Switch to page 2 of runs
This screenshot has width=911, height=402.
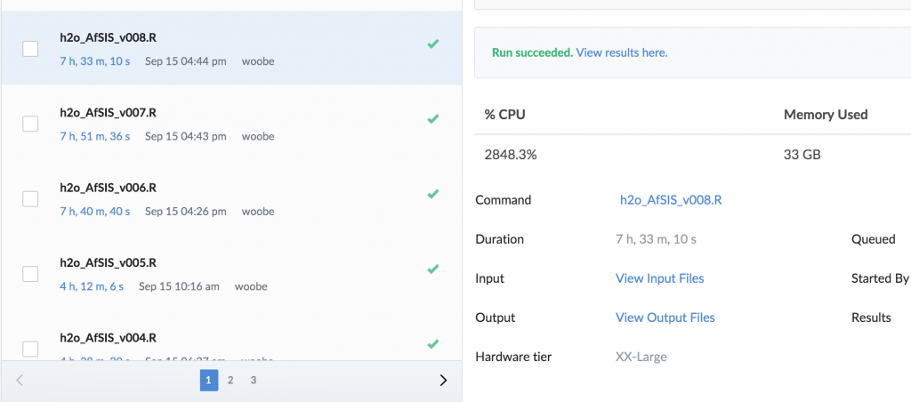(x=230, y=381)
